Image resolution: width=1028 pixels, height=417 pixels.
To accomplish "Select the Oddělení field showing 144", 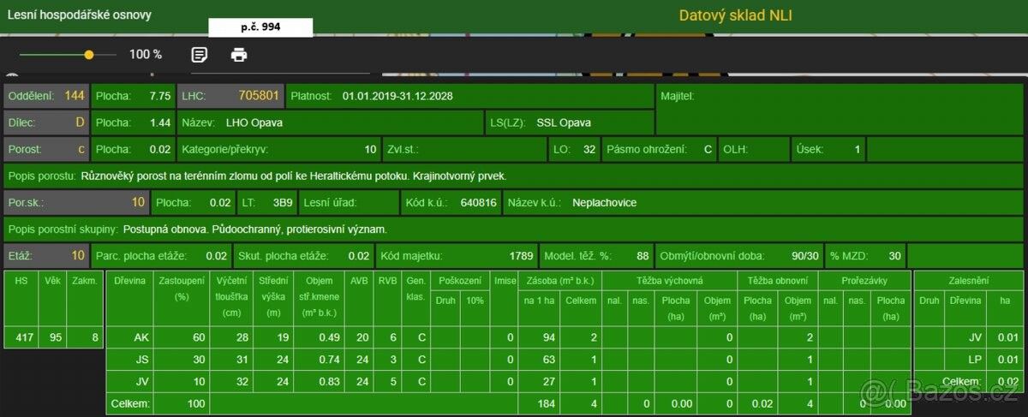I will 46,96.
